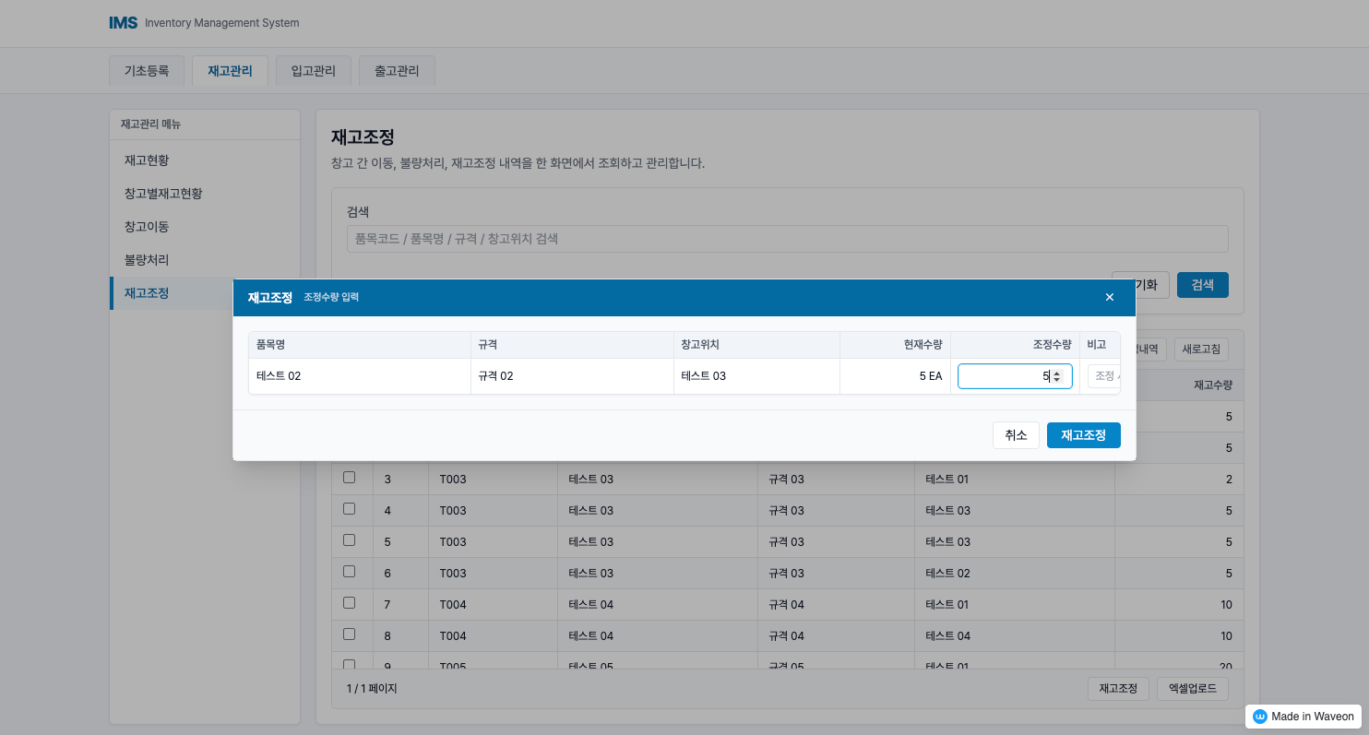Click the 엑셀업로드 button

coord(1192,689)
